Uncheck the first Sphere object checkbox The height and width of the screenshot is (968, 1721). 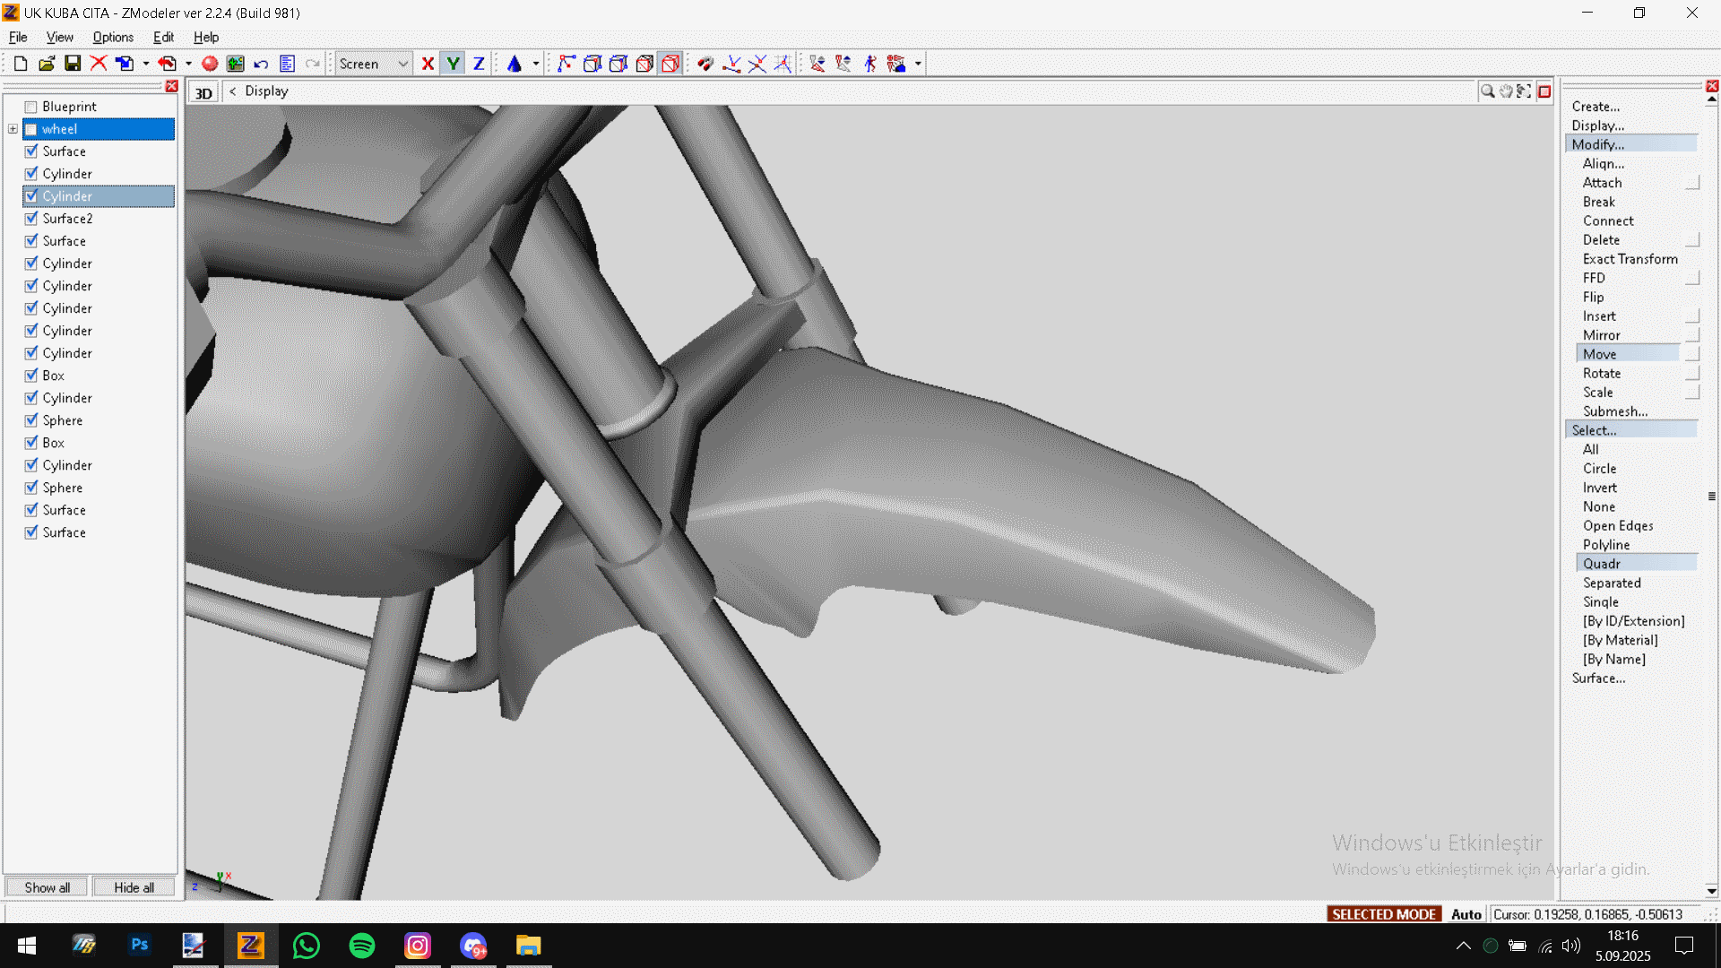[31, 420]
